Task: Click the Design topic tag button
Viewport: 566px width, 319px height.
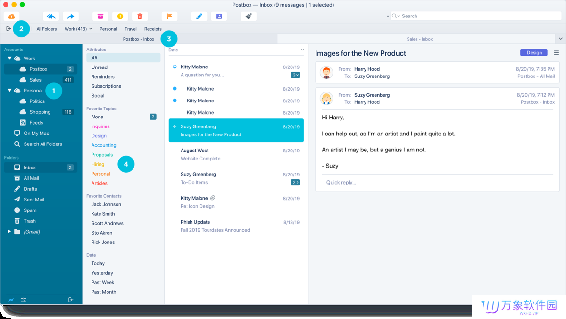Action: [534, 53]
